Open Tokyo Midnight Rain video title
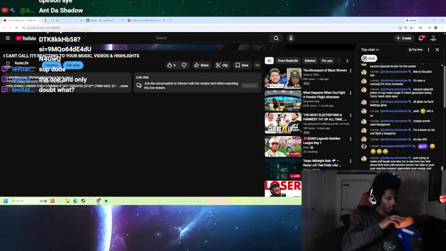 coord(322,163)
